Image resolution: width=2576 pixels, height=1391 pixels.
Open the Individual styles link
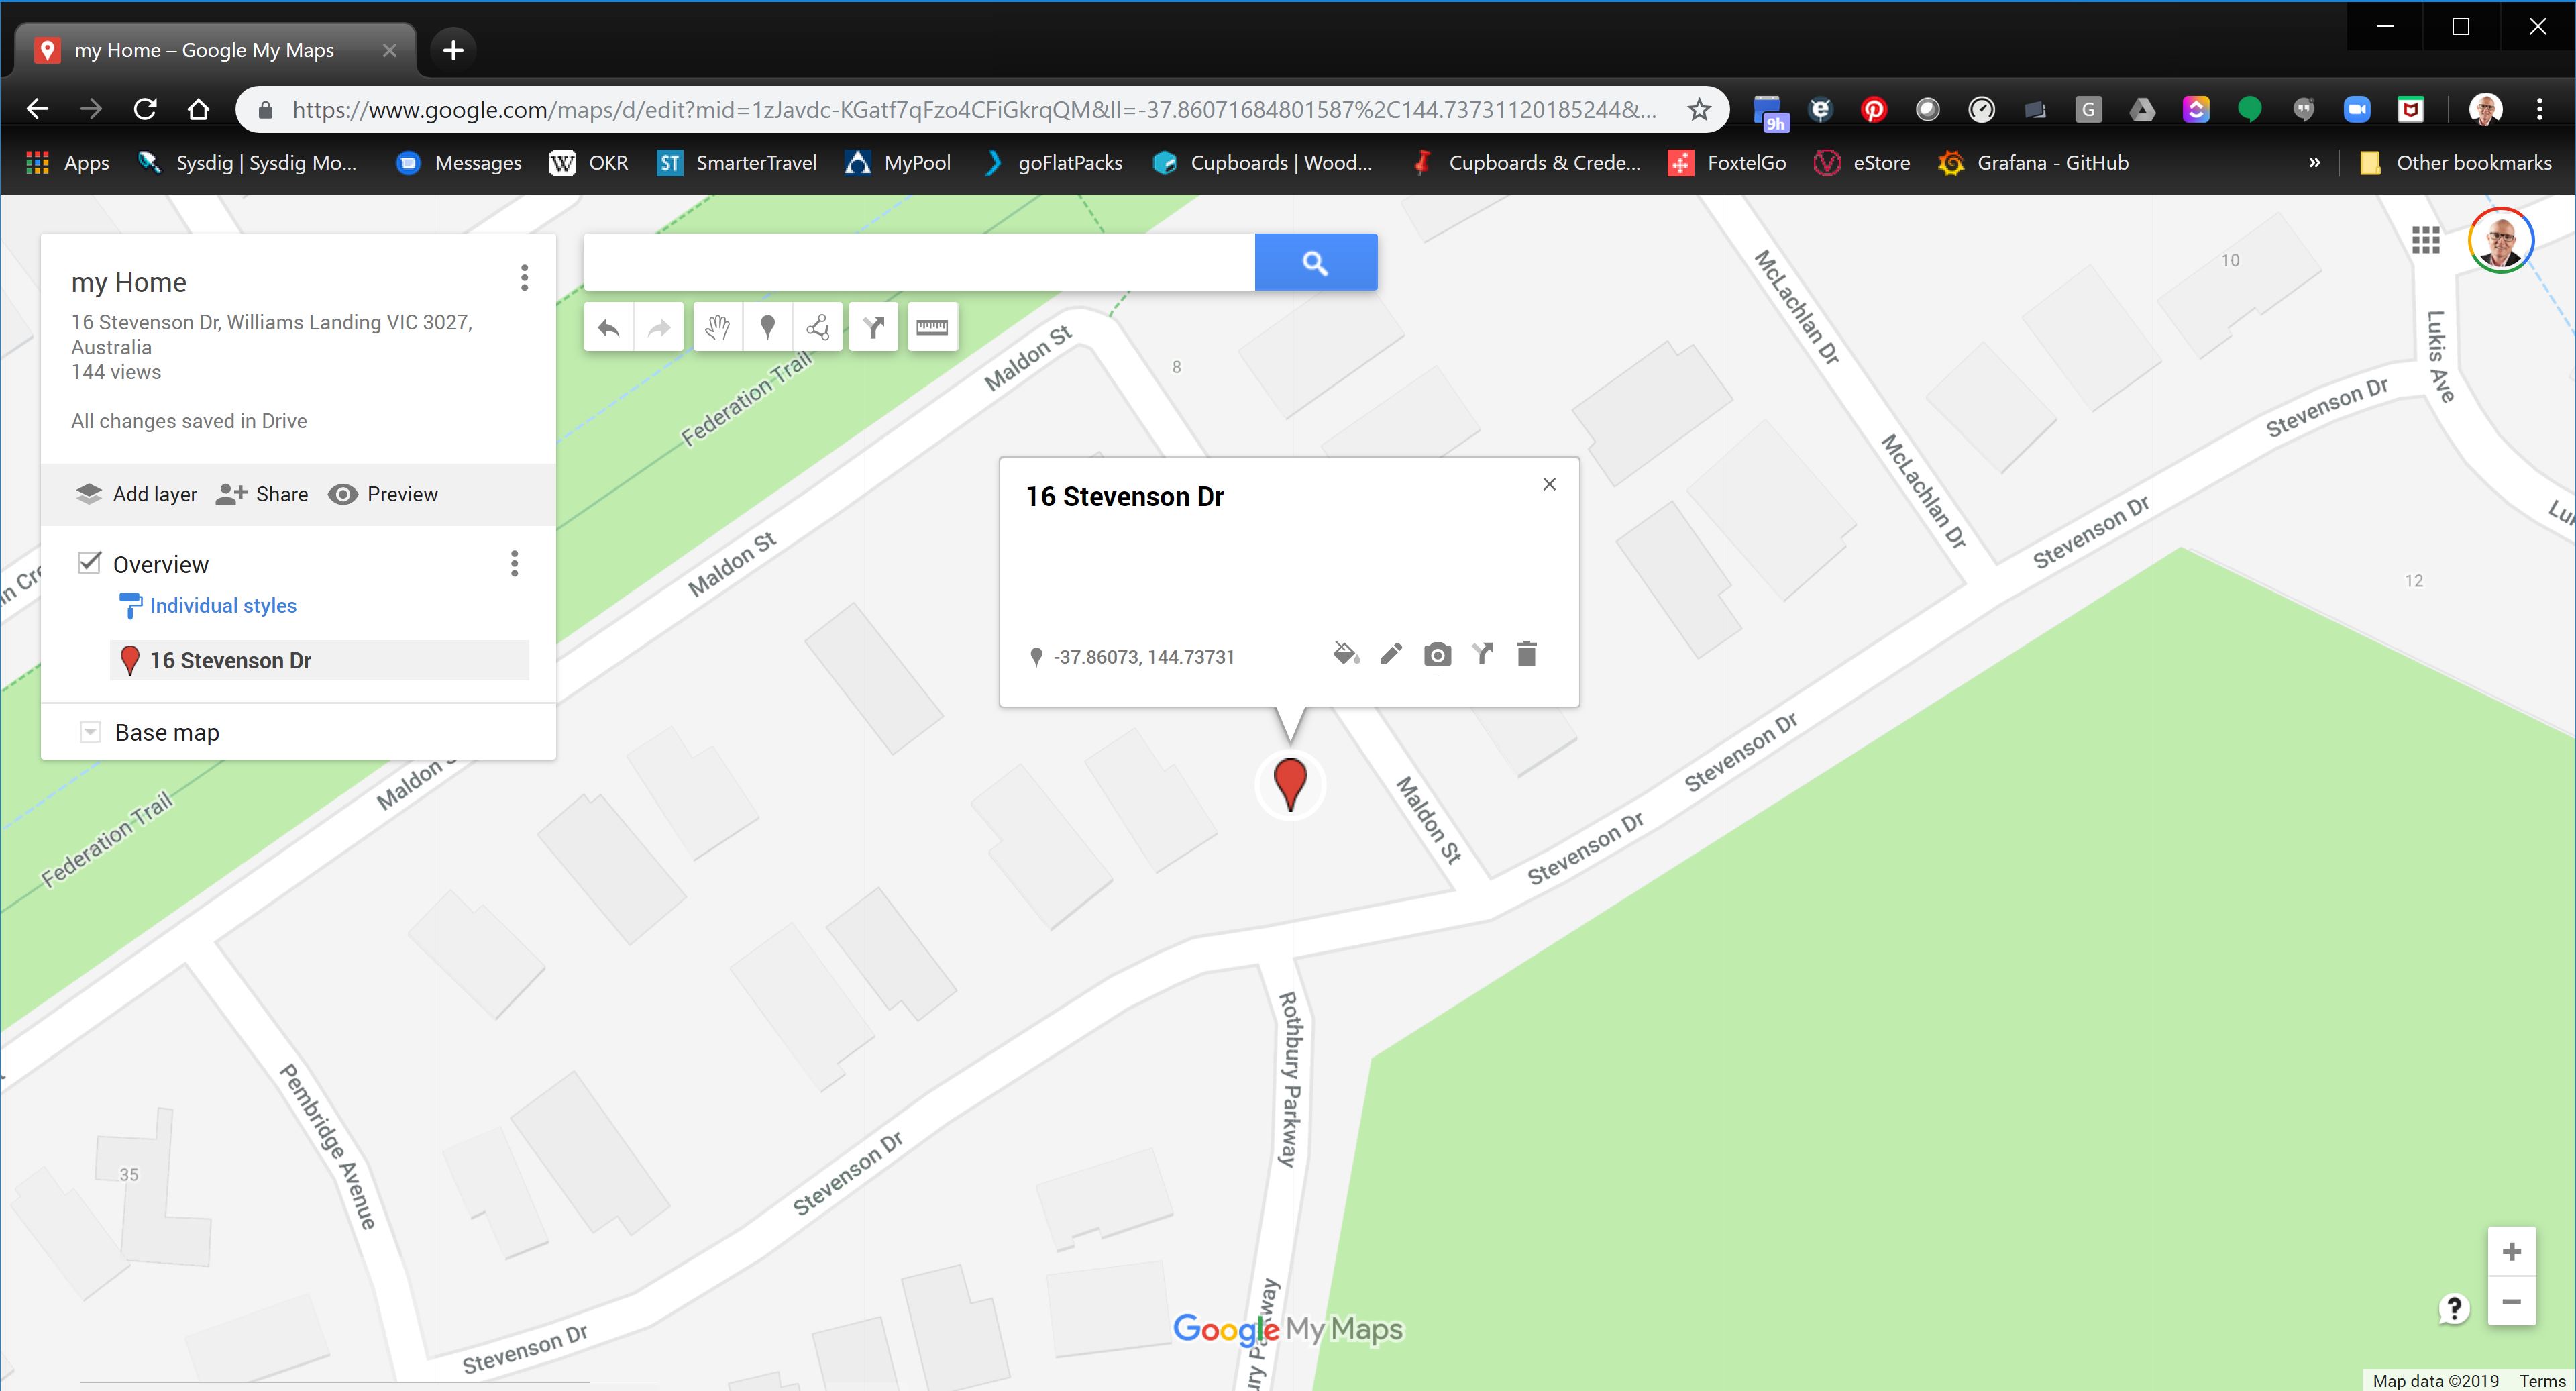point(222,605)
